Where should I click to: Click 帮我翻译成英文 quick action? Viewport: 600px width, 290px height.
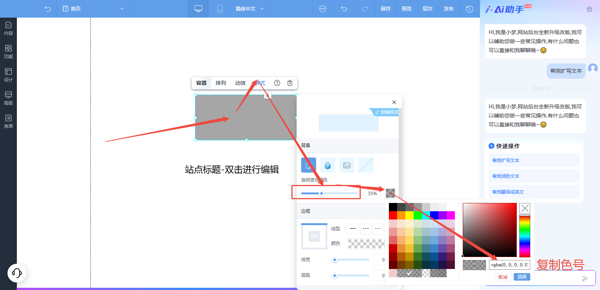tap(534, 192)
